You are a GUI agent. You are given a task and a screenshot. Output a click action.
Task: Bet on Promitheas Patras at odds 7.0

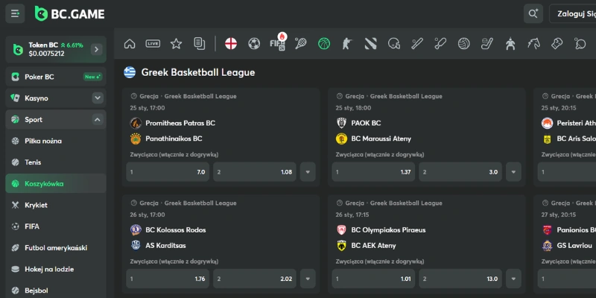click(168, 172)
